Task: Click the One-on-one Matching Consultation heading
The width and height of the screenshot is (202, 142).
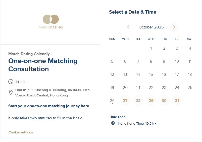Action: coord(43,65)
